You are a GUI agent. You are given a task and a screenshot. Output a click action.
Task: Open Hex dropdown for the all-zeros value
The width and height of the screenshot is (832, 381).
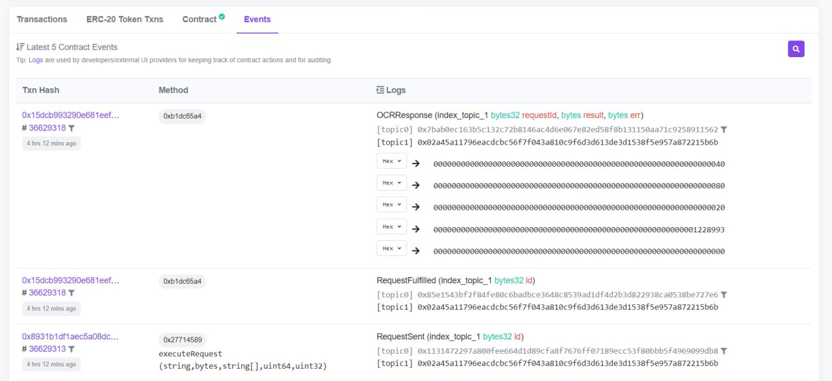click(x=391, y=249)
